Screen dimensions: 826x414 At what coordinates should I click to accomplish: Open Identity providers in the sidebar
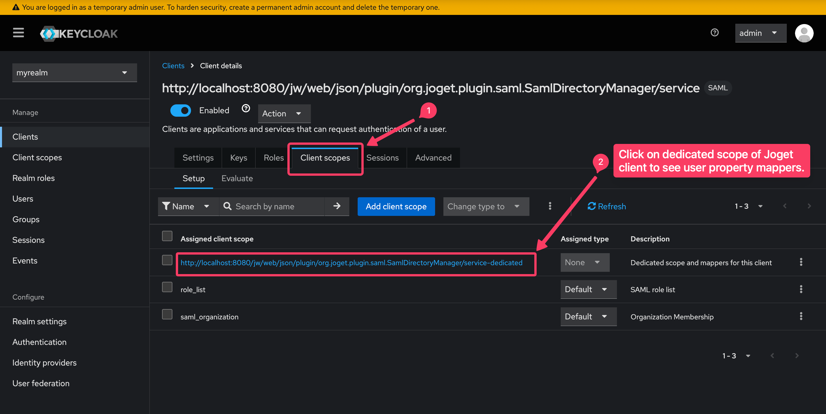[x=75, y=363]
